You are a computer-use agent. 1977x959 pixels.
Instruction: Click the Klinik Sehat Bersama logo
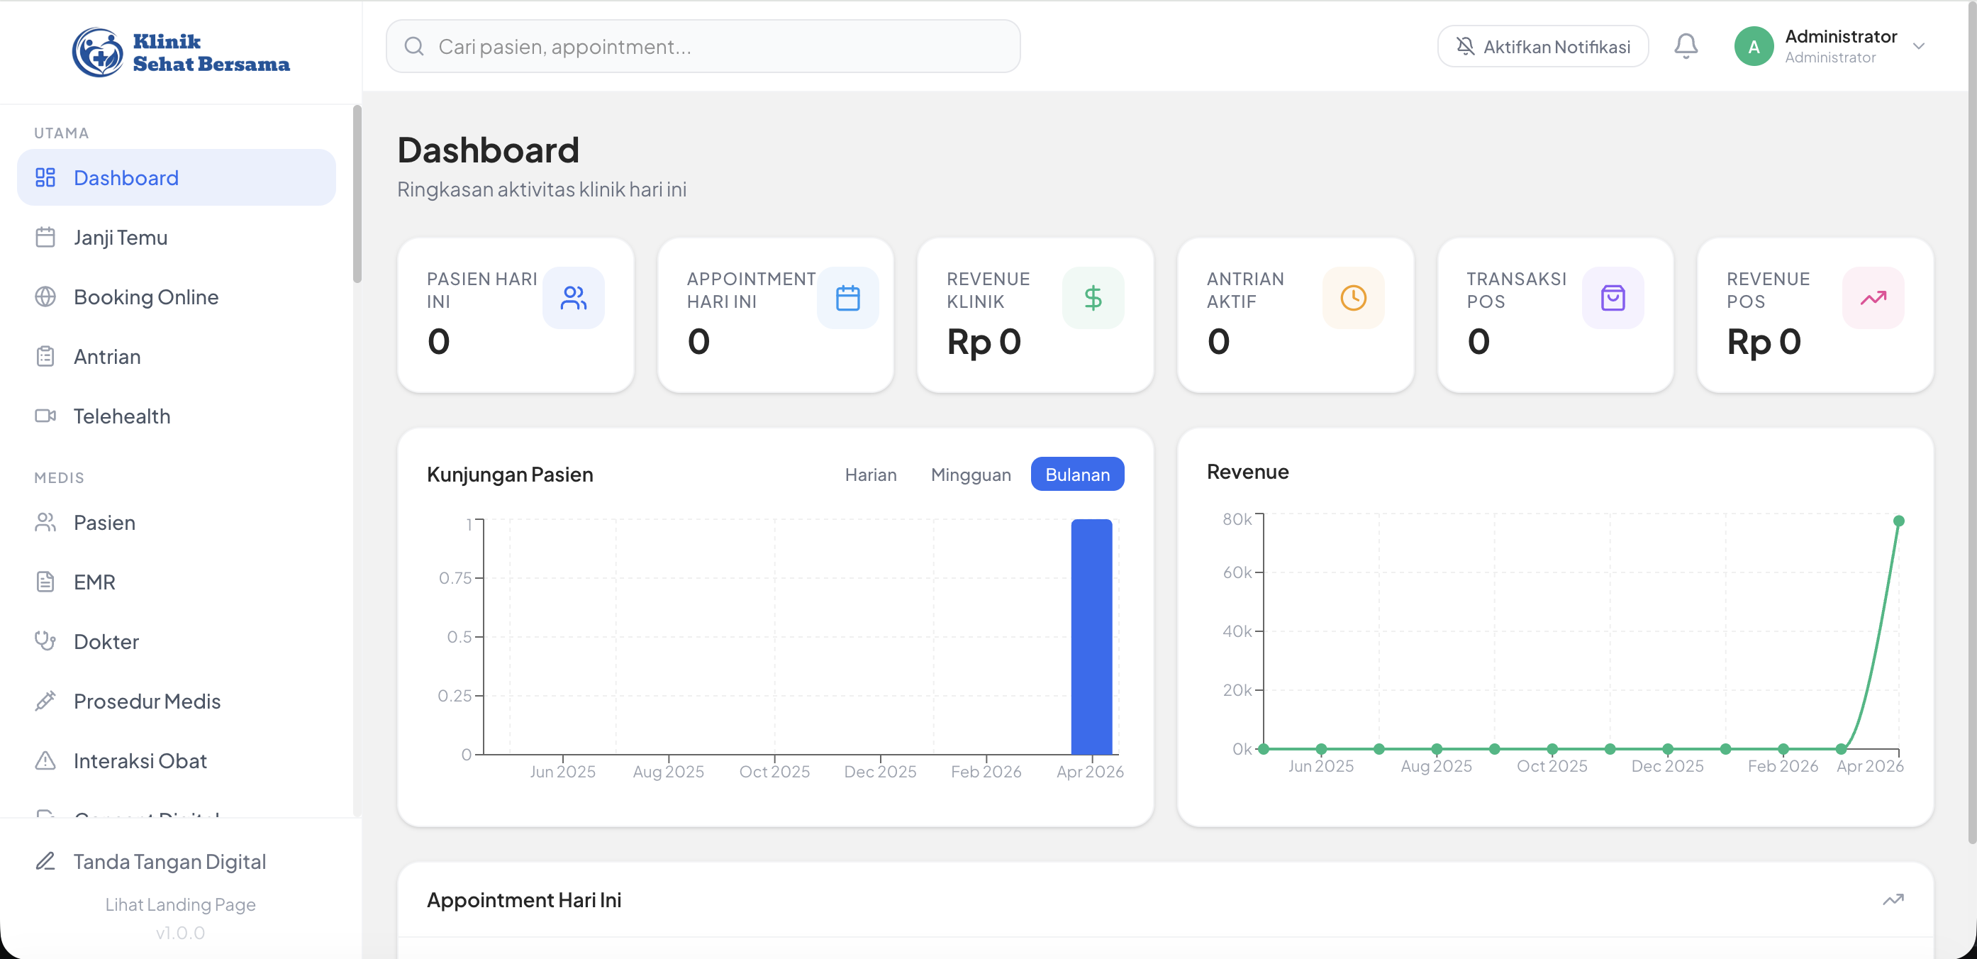click(x=181, y=52)
